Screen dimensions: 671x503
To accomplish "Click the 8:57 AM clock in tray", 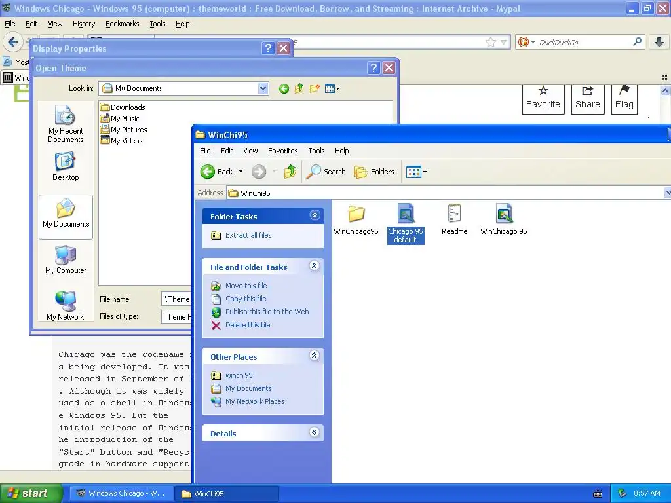I will point(647,493).
